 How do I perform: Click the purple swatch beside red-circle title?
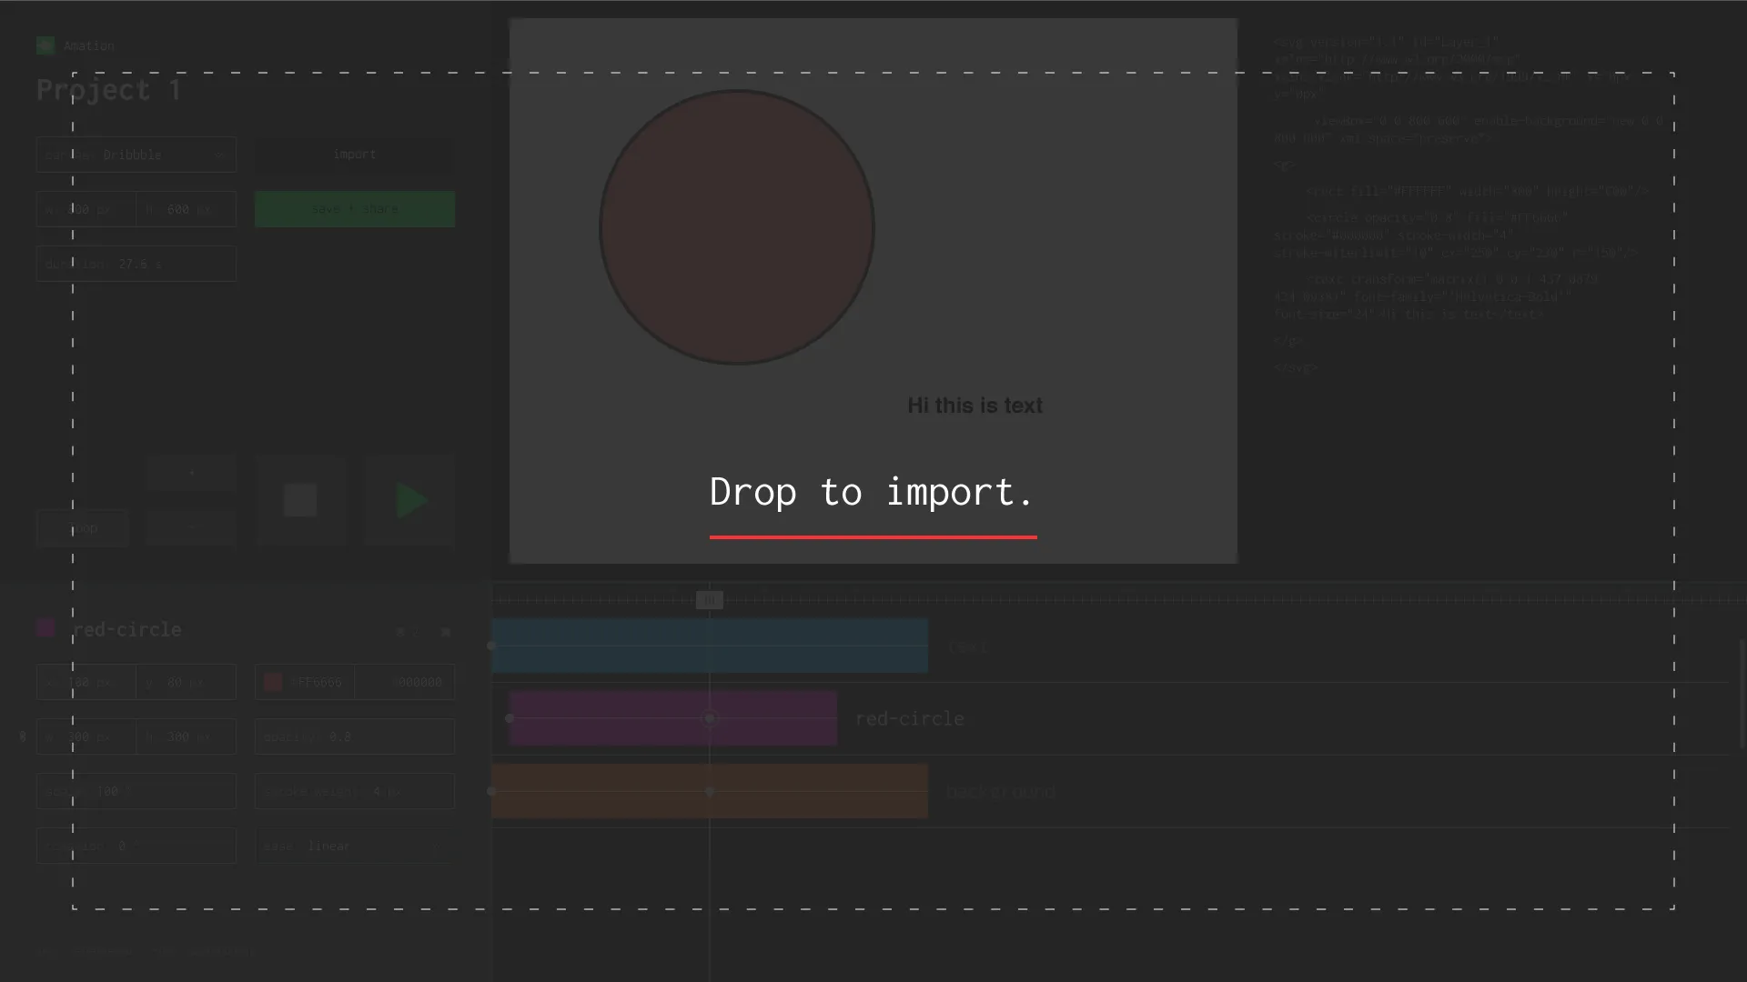pyautogui.click(x=45, y=627)
